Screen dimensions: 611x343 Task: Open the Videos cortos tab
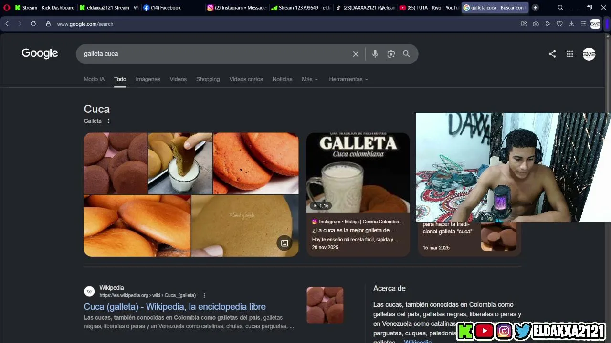pos(246,79)
